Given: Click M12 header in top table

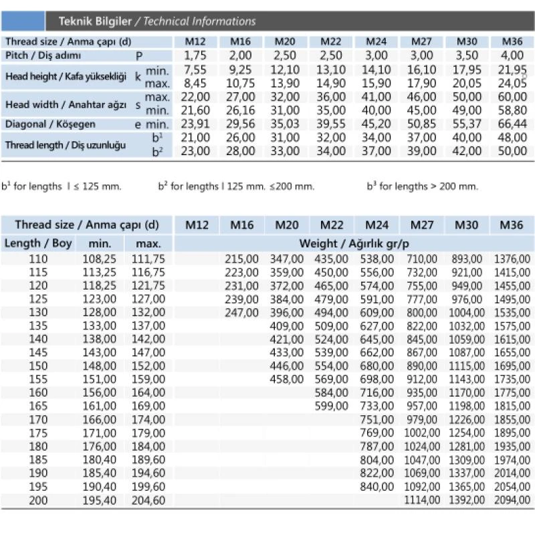Looking at the screenshot, I should tap(195, 41).
